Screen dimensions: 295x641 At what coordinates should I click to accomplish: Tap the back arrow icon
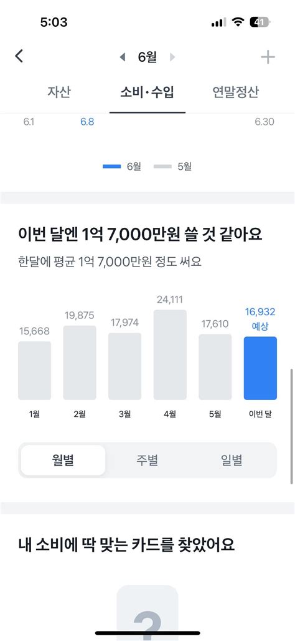pos(19,56)
